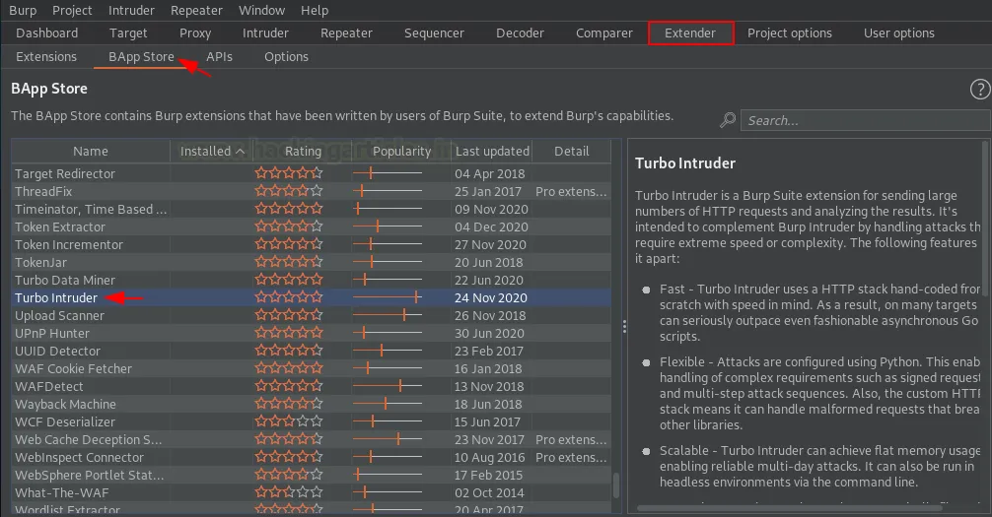Open the Burp menu
This screenshot has width=992, height=517.
pyautogui.click(x=22, y=10)
